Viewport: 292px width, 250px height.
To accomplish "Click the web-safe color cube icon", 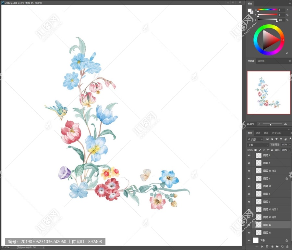I will (287, 53).
